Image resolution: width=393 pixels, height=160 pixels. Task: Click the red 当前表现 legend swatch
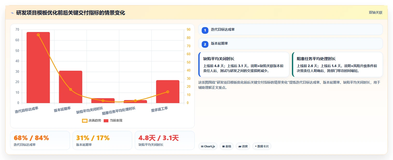[106, 121]
